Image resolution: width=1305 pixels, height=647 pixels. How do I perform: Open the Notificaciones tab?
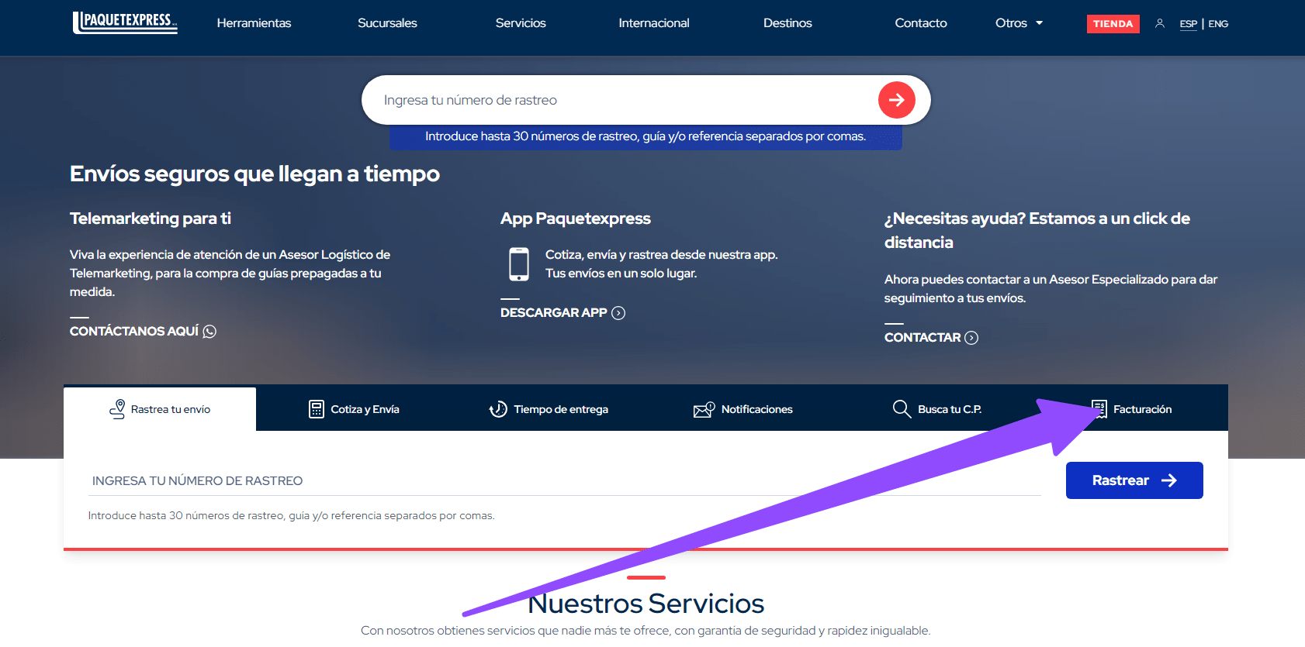743,409
